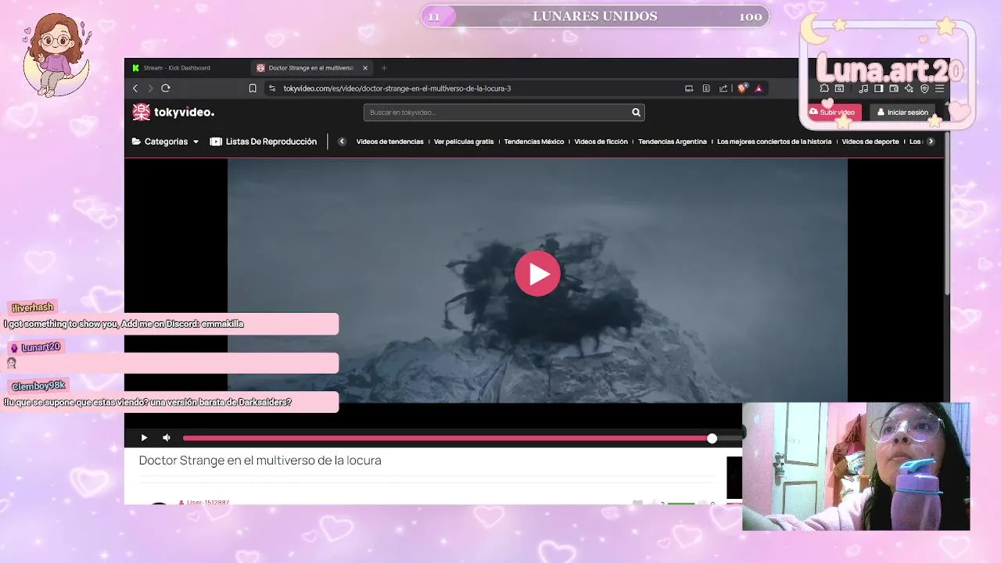Click the iliverhash chat username
This screenshot has height=563, width=1001.
[33, 308]
